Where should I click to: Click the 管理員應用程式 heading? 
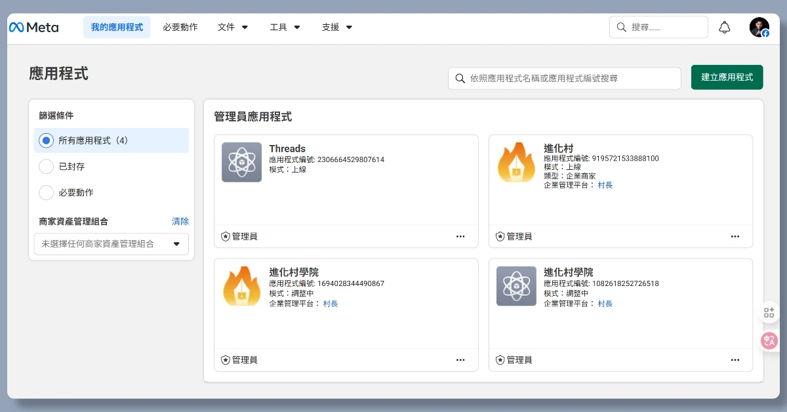[253, 117]
